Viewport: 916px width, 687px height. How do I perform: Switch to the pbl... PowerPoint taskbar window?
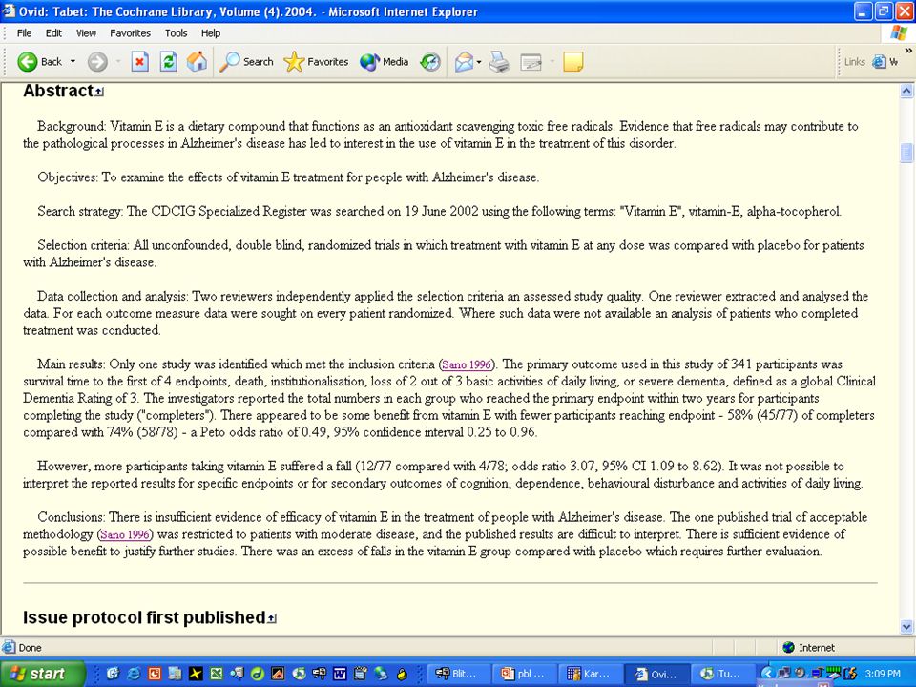point(524,674)
